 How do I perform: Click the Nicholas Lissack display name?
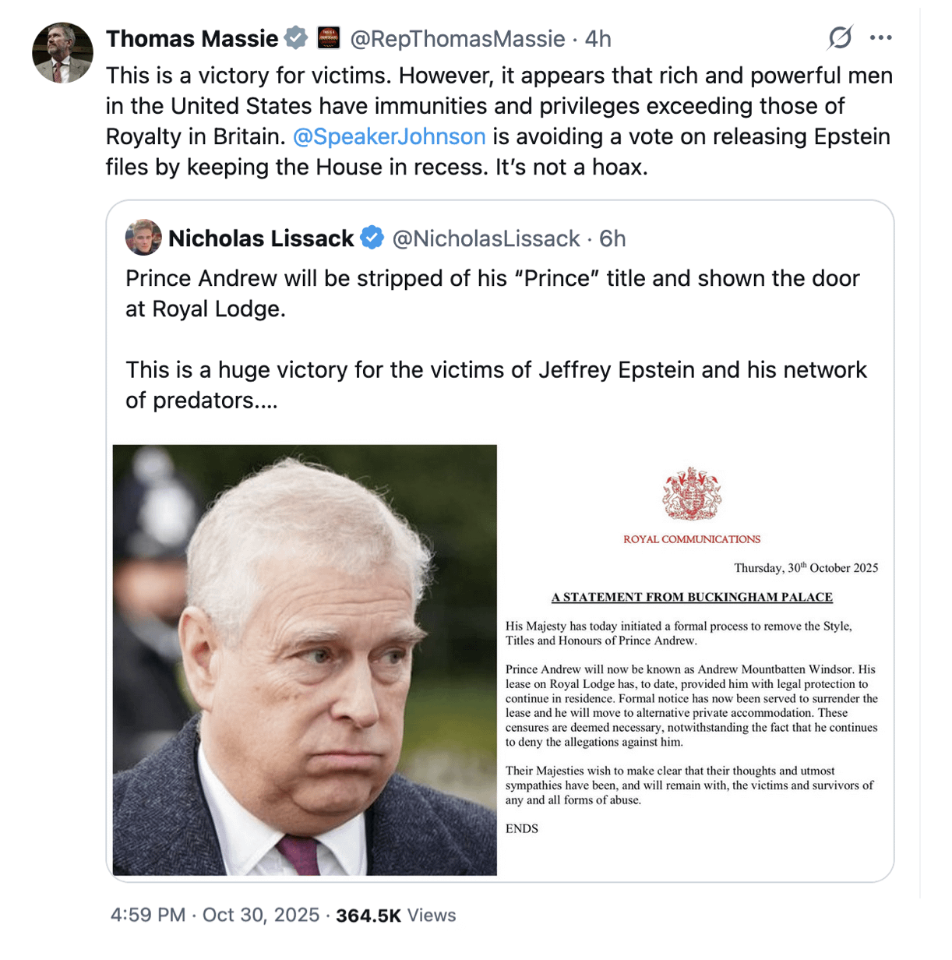(x=261, y=238)
